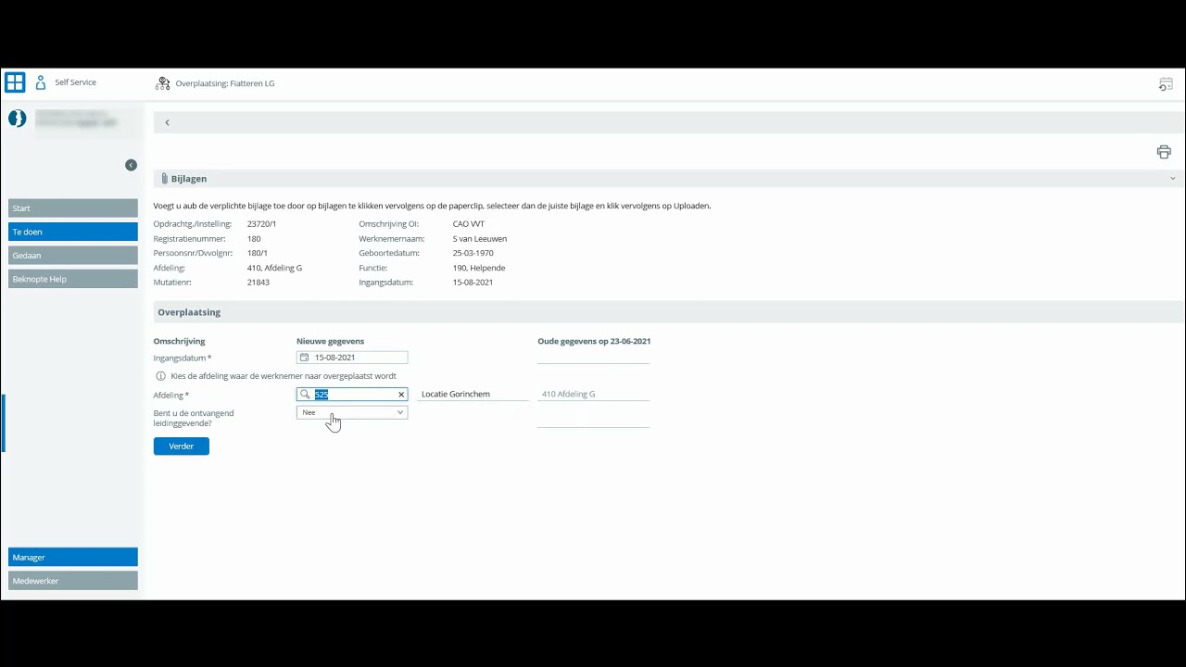Open the calendar icon for Ingangsdatum
The width and height of the screenshot is (1186, 667).
pos(304,358)
